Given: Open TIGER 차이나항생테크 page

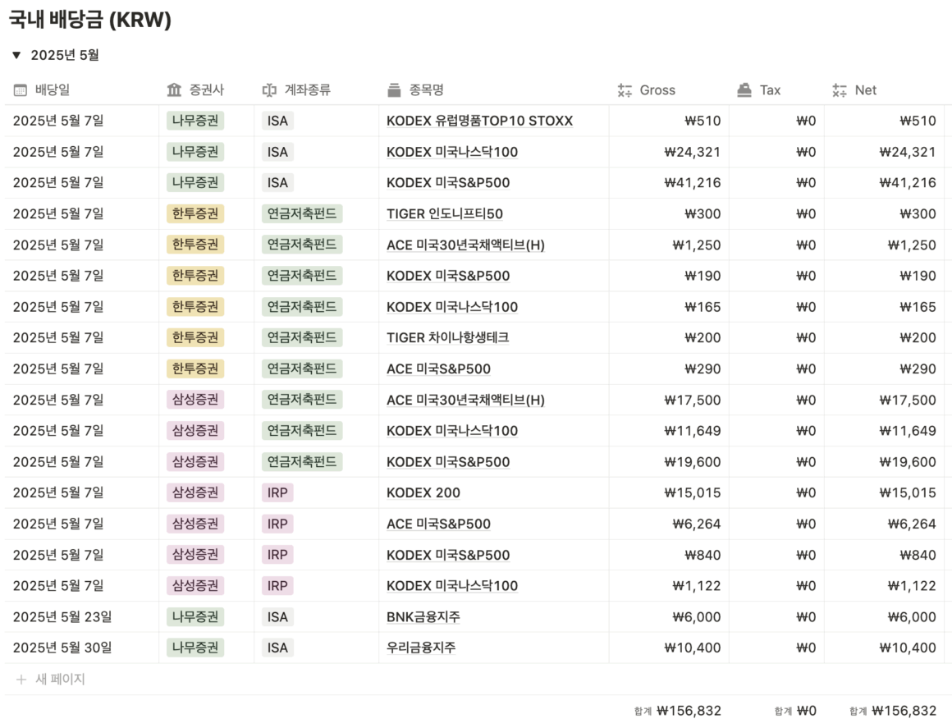Looking at the screenshot, I should tap(447, 337).
